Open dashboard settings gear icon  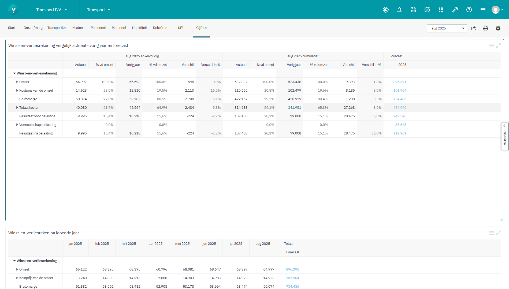point(498,28)
